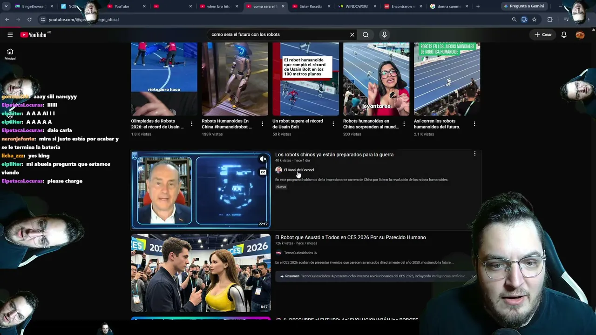Screen dimensions: 596x335
Task: Toggle captions on the 'robots chinos' preview
Action: pos(263,172)
